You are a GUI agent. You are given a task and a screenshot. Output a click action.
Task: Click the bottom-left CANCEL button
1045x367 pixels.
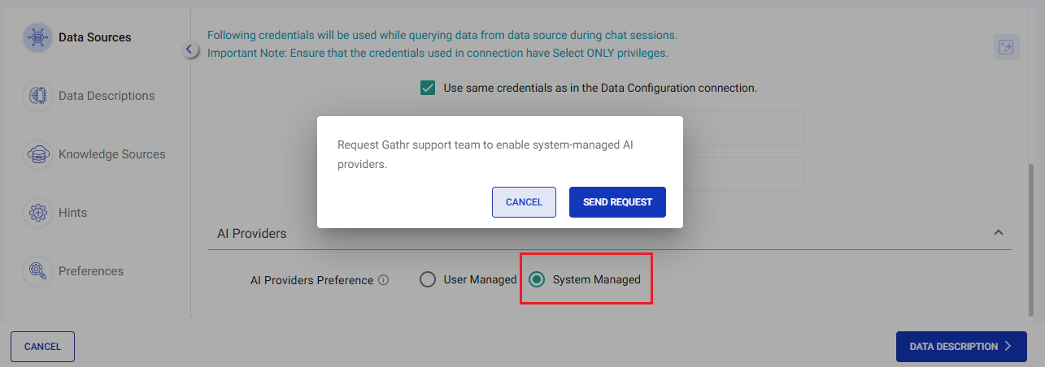click(x=42, y=347)
